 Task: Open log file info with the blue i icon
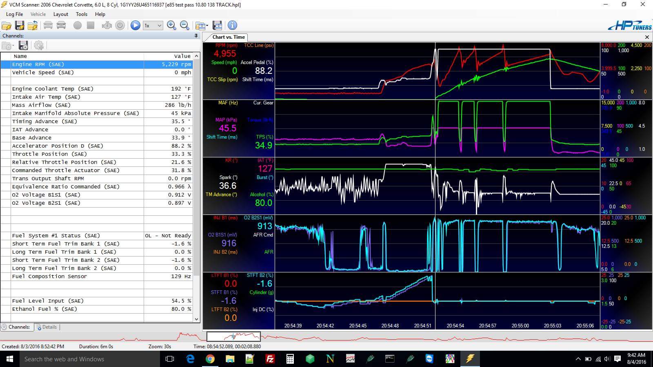(x=232, y=25)
